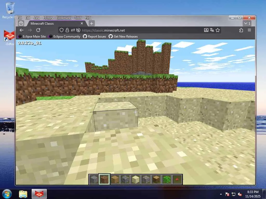The image size is (266, 199).
Task: Open a new tab with plus button
Action: click(92, 24)
